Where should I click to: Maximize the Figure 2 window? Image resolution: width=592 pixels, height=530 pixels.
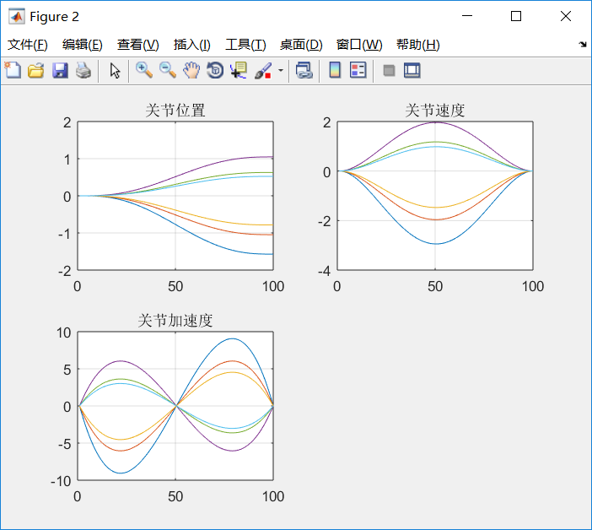click(x=516, y=16)
